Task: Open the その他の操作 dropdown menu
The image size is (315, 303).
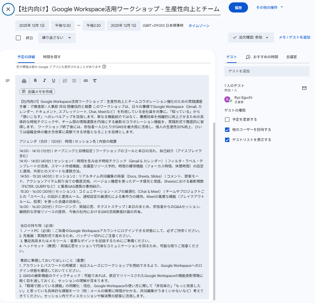Action: pyautogui.click(x=269, y=7)
